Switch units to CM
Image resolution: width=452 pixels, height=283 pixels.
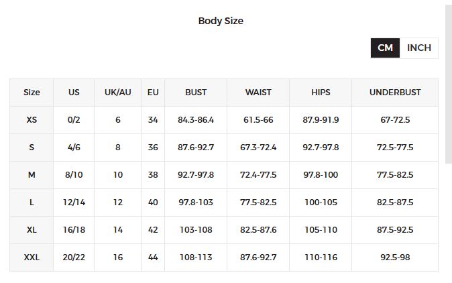coord(385,48)
